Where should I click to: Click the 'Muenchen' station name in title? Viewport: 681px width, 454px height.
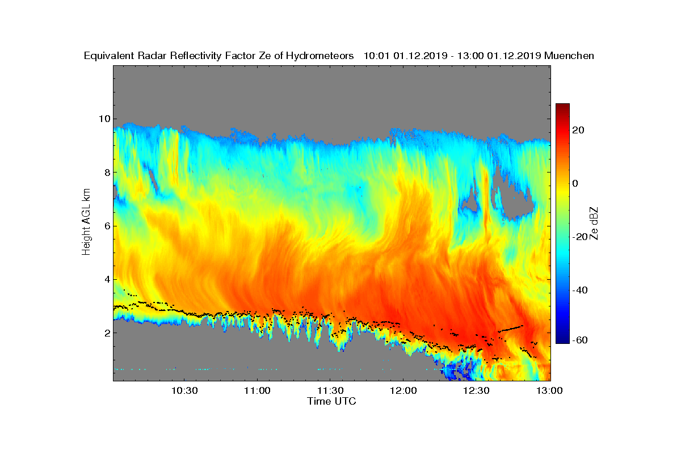pyautogui.click(x=569, y=56)
